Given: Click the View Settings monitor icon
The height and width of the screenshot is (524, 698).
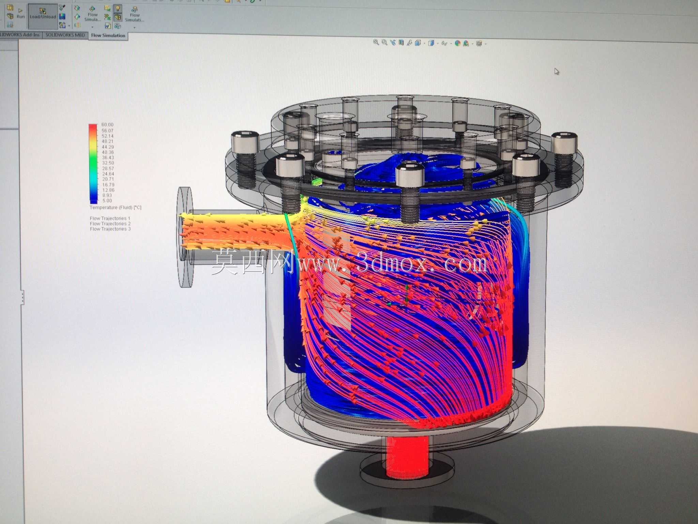Looking at the screenshot, I should [479, 43].
